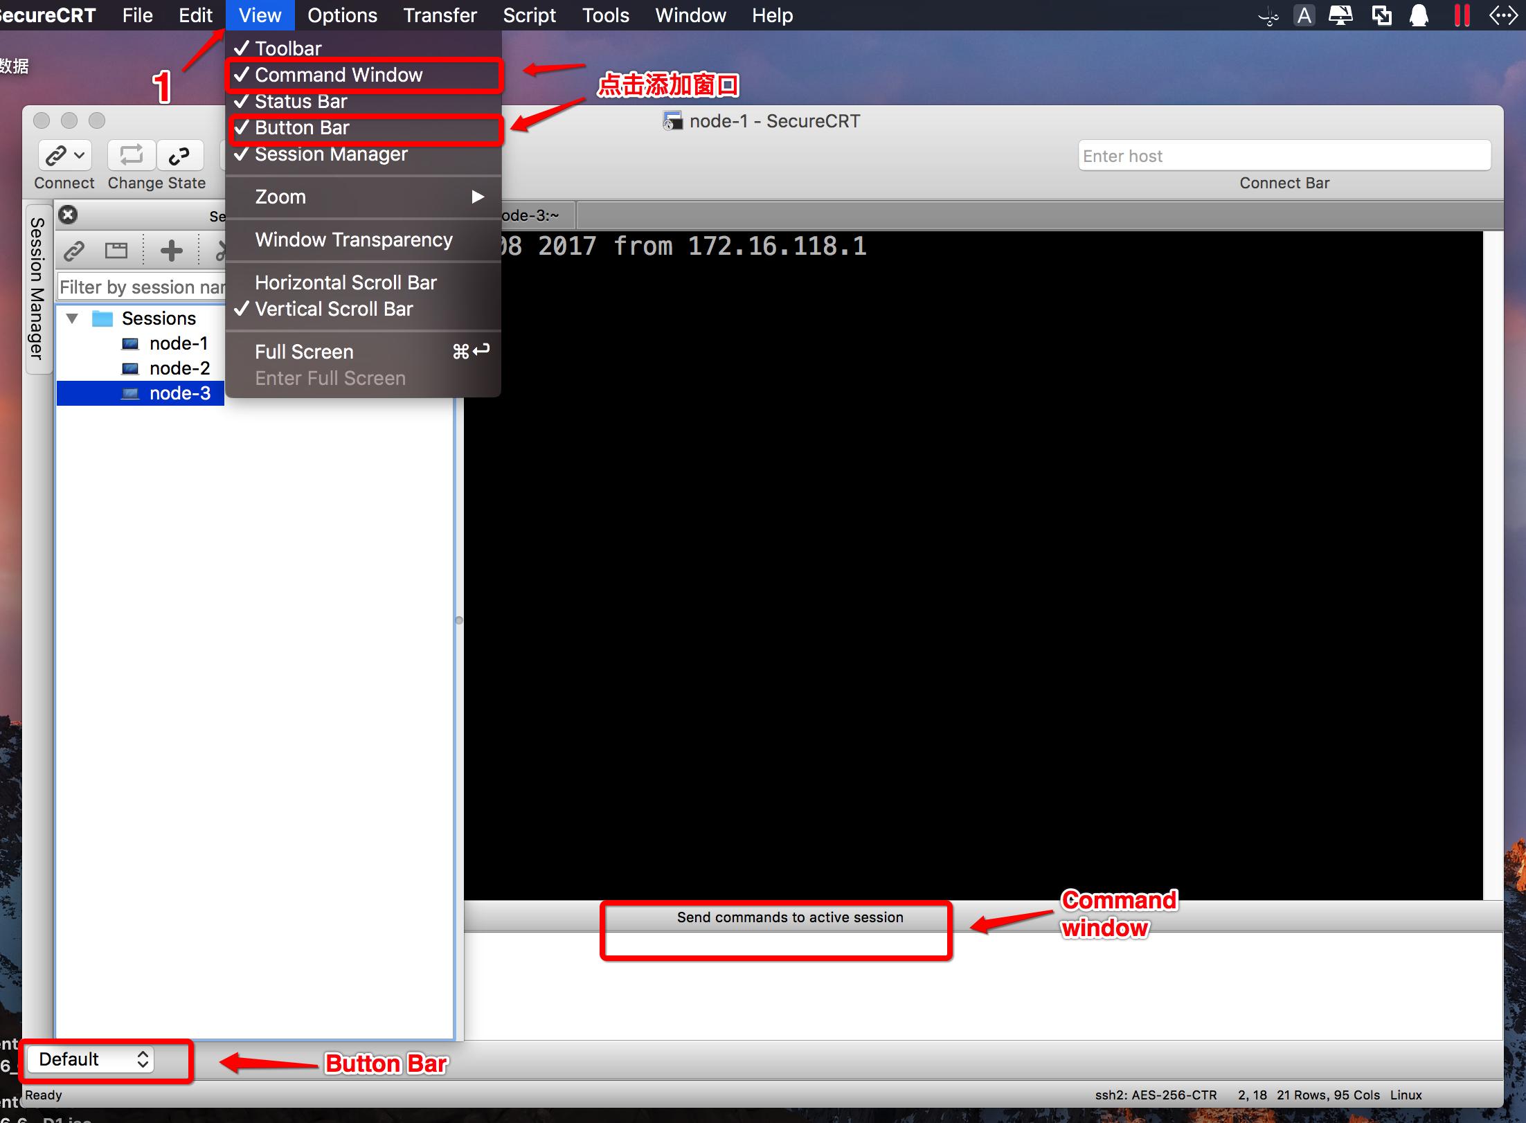Click the Connect link icon in toolbar

[x=57, y=156]
